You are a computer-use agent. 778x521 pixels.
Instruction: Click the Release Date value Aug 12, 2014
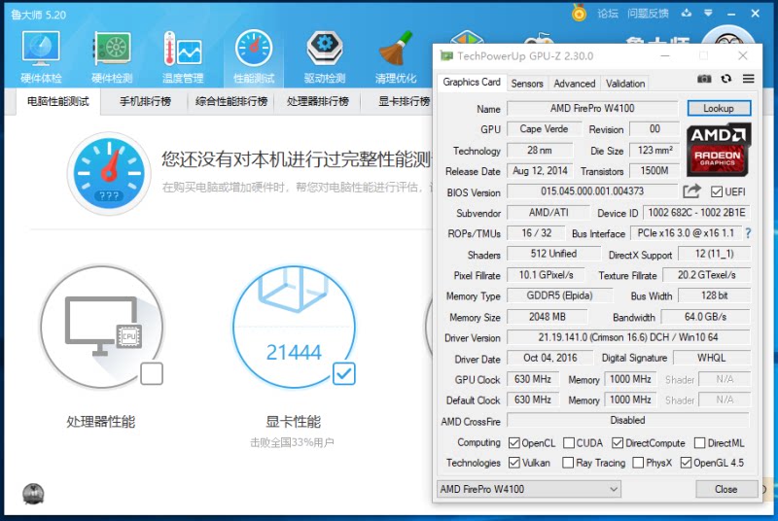540,170
